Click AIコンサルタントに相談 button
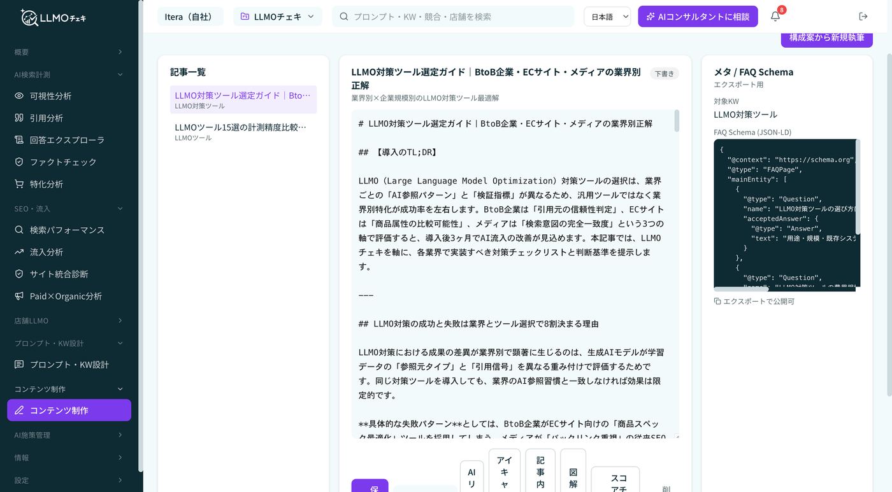Viewport: 892px width, 492px height. 698,17
